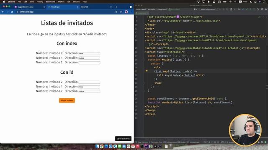268x150 pixels.
Task: Go forward in Chrome
Action: click(8, 12)
